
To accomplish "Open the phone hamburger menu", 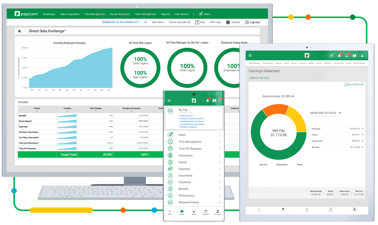I will (x=169, y=101).
